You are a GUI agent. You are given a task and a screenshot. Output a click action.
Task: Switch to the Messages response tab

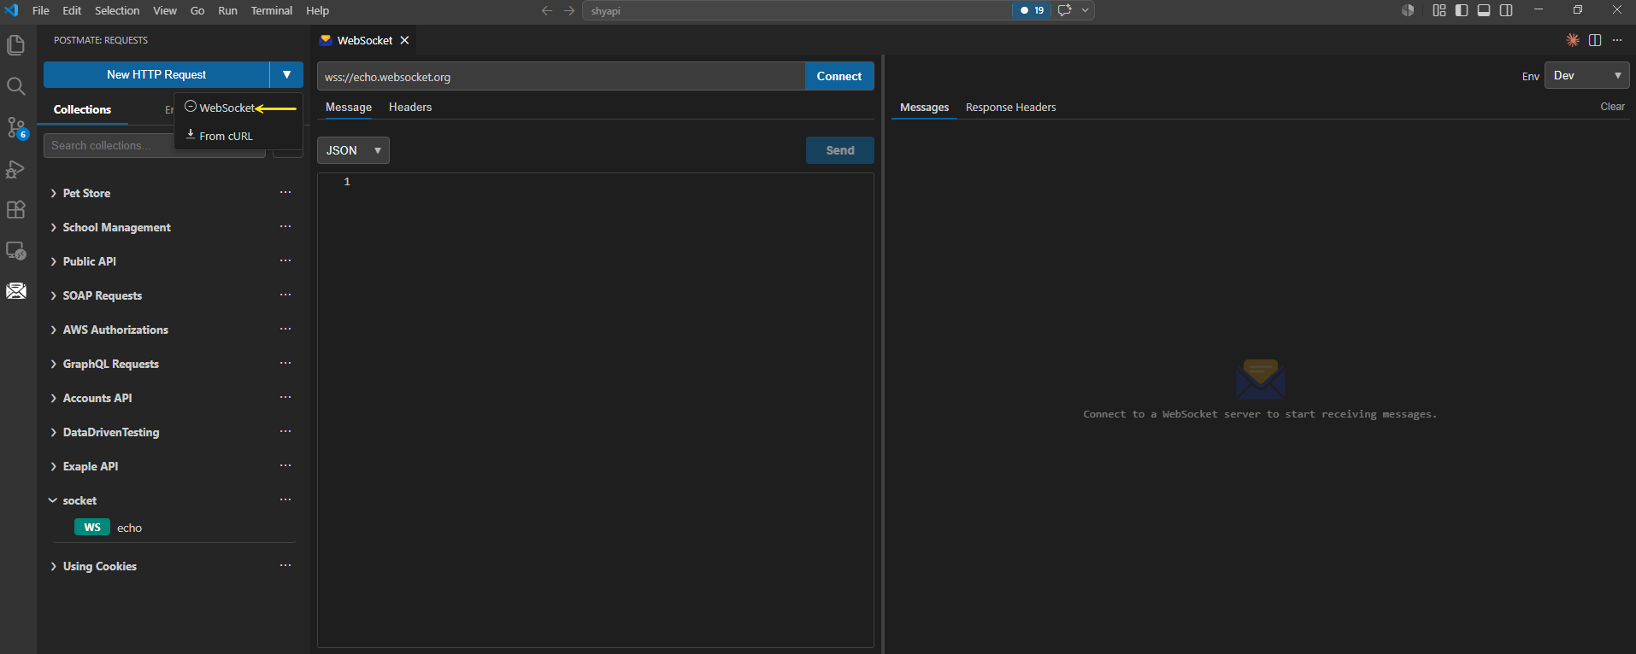924,107
